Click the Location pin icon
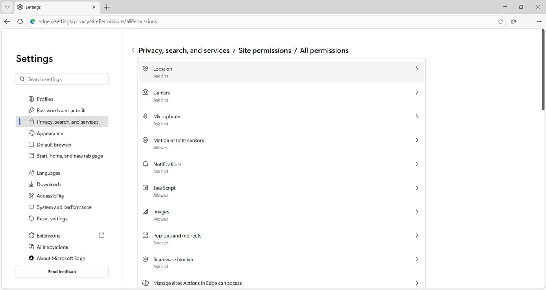546x290 pixels. [x=145, y=68]
